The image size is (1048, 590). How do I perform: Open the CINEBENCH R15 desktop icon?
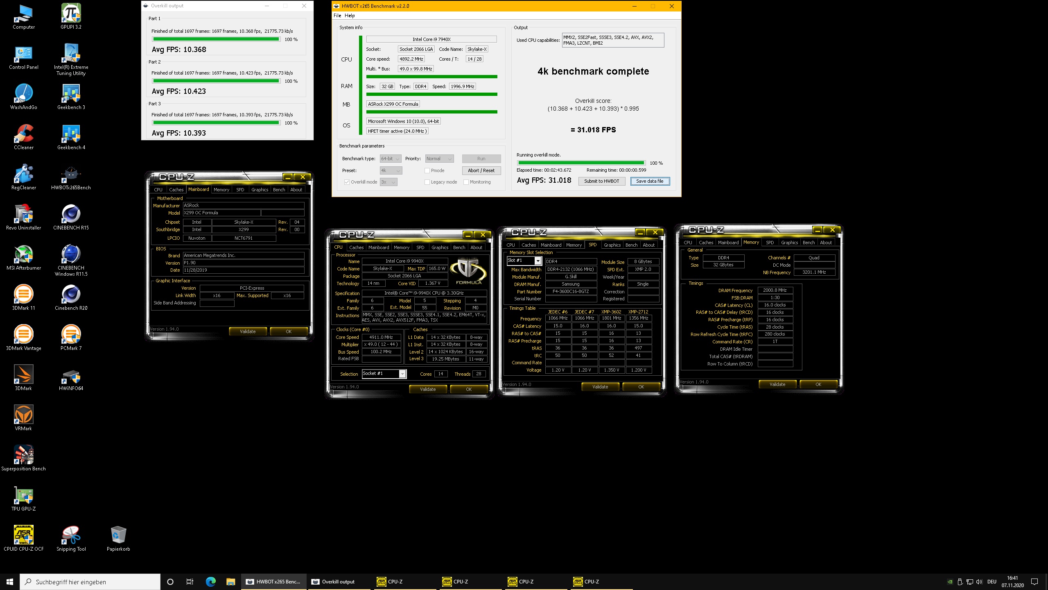click(x=71, y=217)
